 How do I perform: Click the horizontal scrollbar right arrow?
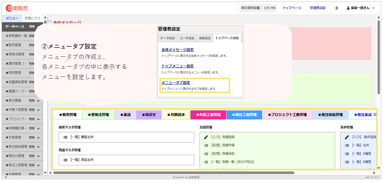click(374, 173)
